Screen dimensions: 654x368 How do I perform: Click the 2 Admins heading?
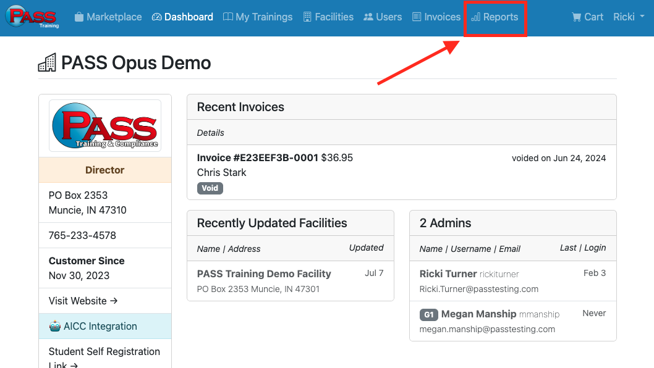click(446, 223)
